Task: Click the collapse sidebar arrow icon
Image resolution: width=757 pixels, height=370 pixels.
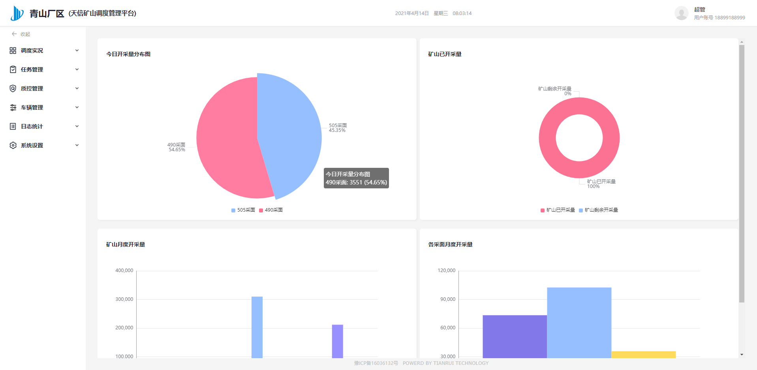Action: coord(14,34)
